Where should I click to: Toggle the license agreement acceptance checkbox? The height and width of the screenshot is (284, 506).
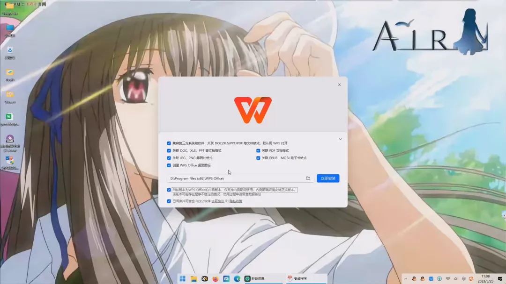pos(169,201)
